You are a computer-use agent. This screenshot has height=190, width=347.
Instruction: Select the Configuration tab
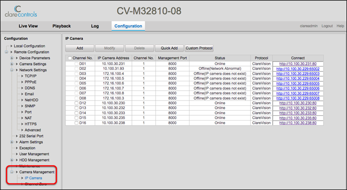[x=128, y=26]
